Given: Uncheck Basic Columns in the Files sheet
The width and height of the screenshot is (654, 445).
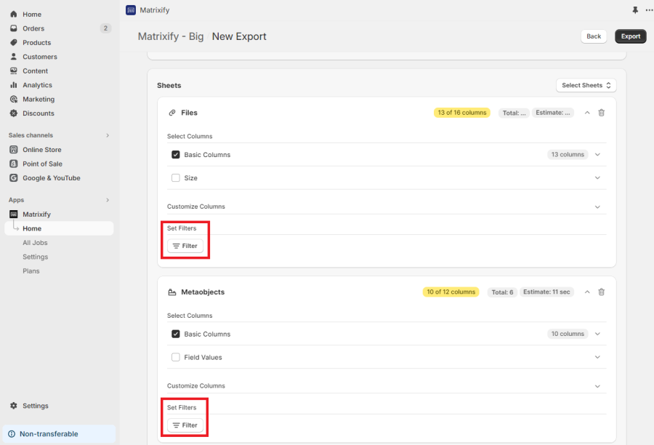Looking at the screenshot, I should click(x=175, y=154).
